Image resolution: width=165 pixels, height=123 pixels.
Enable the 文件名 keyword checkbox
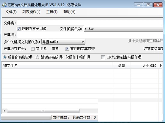(x=33, y=48)
